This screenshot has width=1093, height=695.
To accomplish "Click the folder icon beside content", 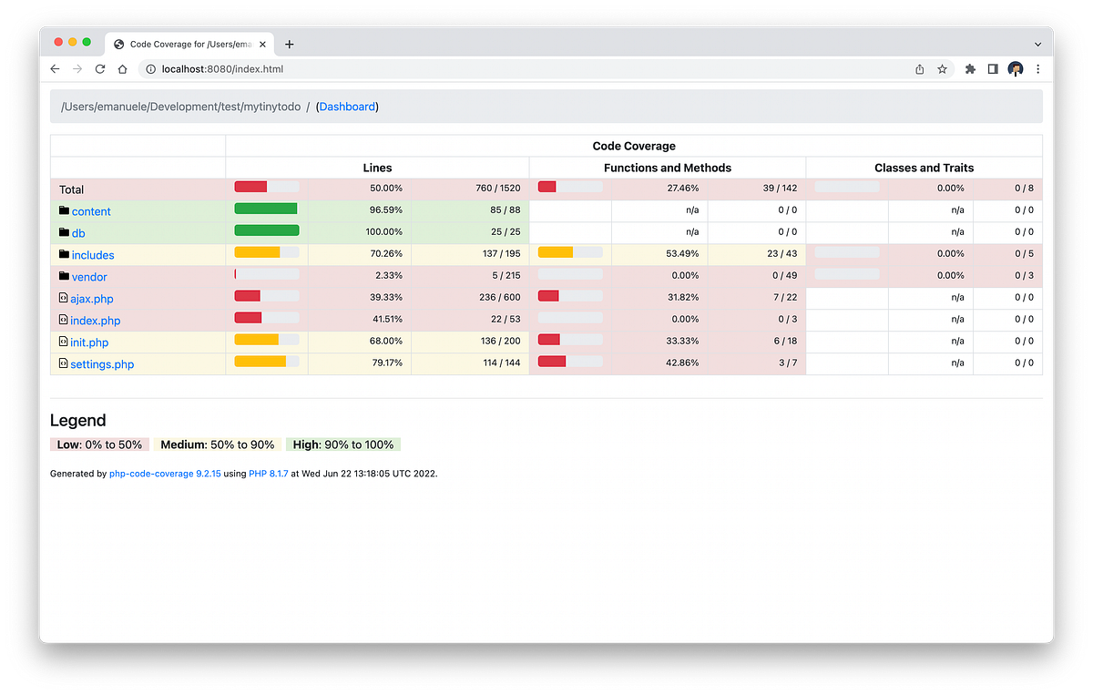I will pyautogui.click(x=63, y=210).
